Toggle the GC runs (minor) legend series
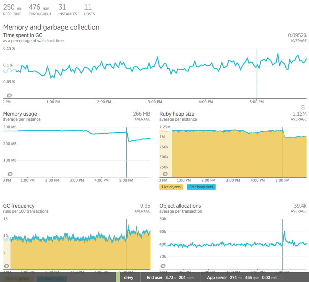The height and width of the screenshot is (282, 309). click(18, 279)
